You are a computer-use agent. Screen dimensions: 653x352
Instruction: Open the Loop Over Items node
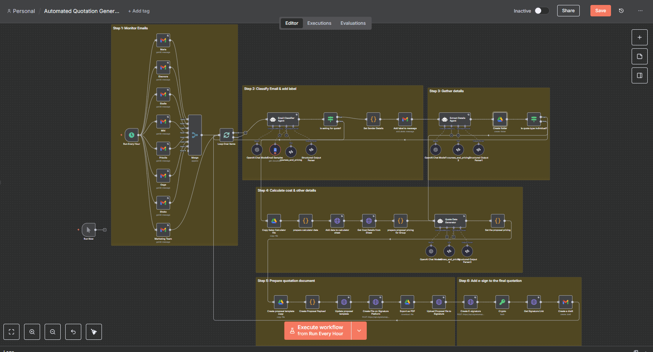226,135
